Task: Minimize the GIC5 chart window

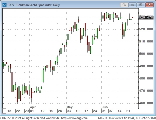Action: coord(132,5)
